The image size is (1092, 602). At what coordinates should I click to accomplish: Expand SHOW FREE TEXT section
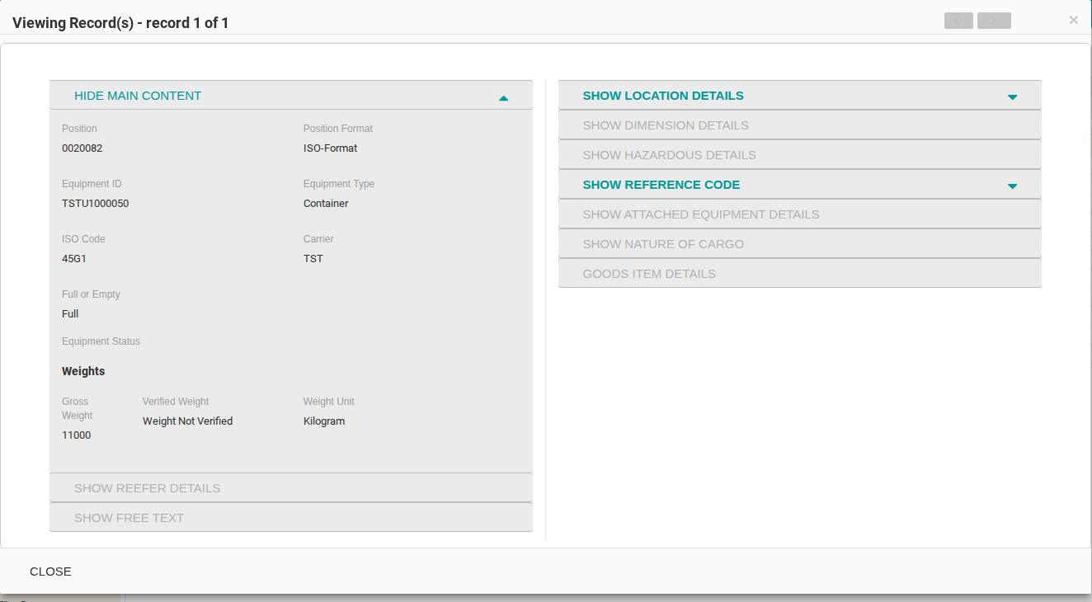(x=291, y=518)
